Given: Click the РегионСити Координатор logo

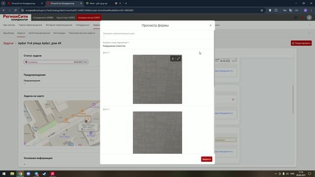Looking at the screenshot, I should pyautogui.click(x=15, y=18).
